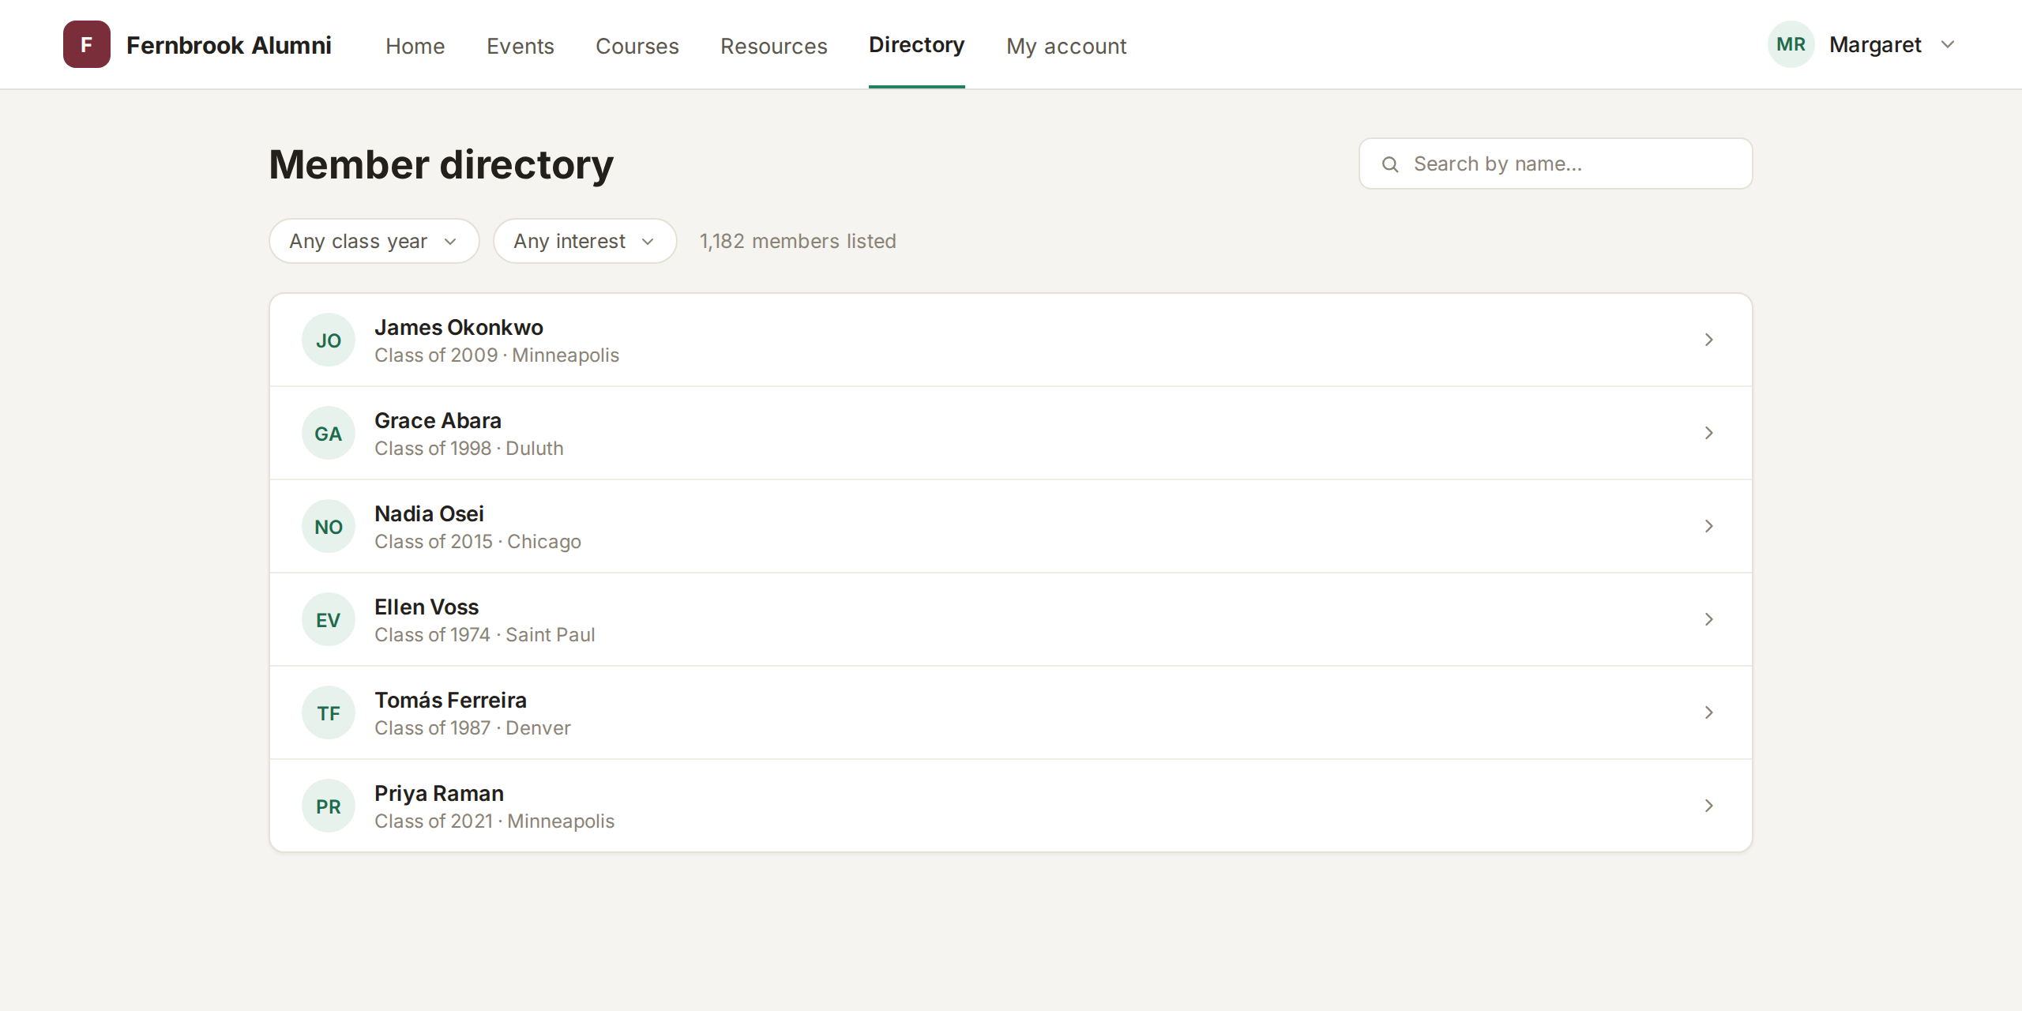2022x1011 pixels.
Task: Click the Margaret user name
Action: pyautogui.click(x=1875, y=45)
